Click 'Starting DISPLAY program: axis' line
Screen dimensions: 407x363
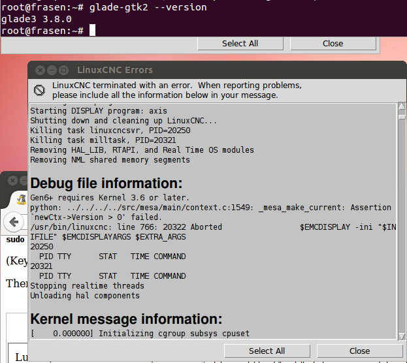coord(99,111)
